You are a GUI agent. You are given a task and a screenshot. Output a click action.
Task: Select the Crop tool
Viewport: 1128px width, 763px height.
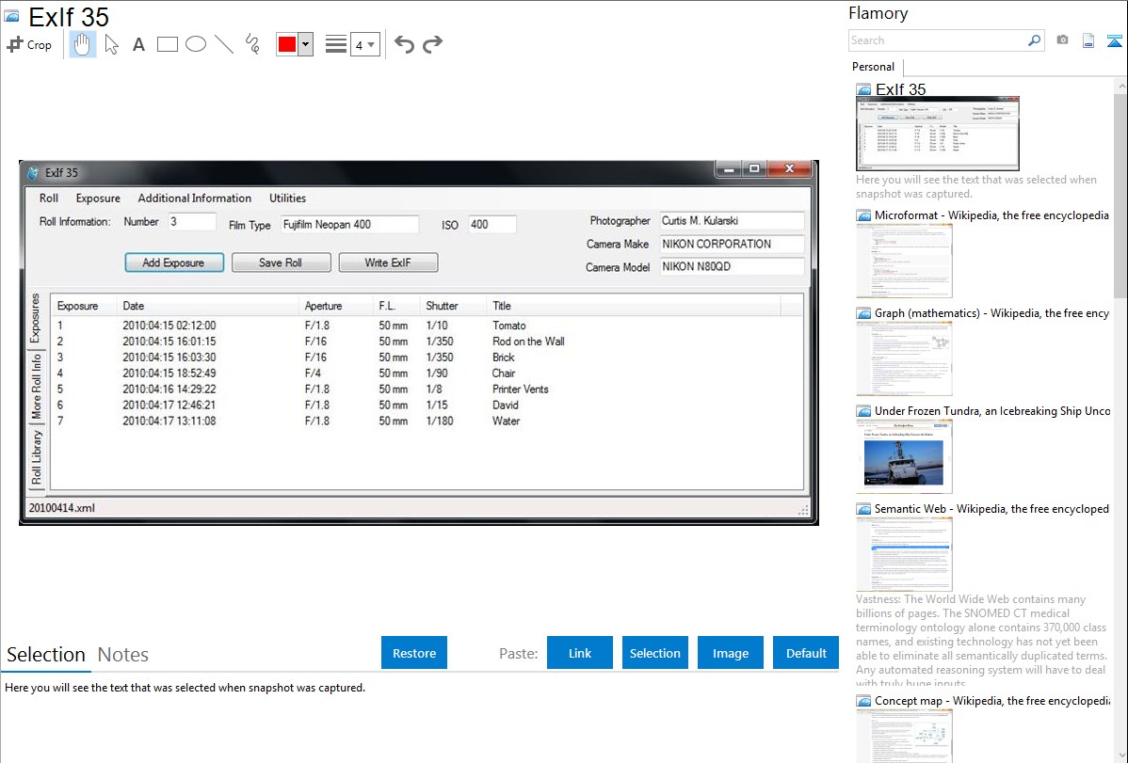point(29,44)
